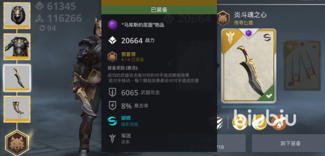Click the critical rate lightning icon
Screen dimensions: 325x156
tap(112, 106)
